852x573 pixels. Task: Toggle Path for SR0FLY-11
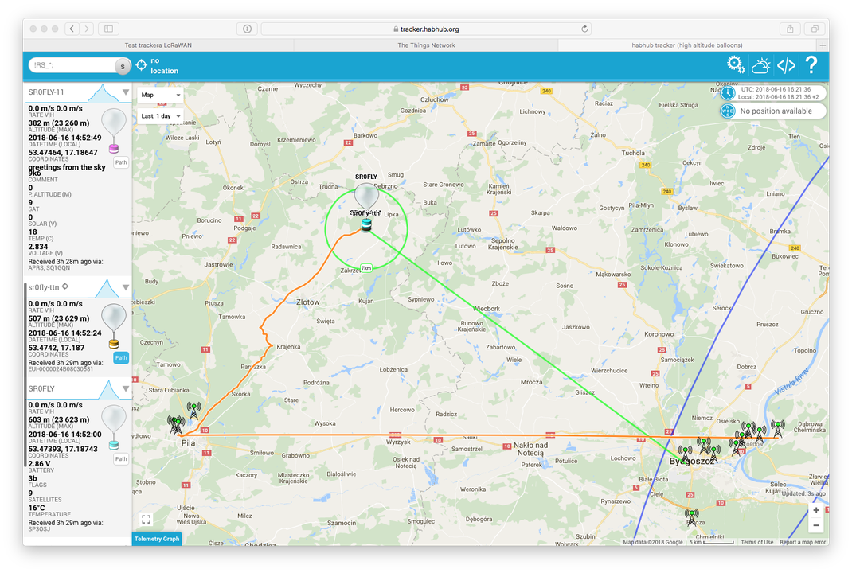coord(121,162)
